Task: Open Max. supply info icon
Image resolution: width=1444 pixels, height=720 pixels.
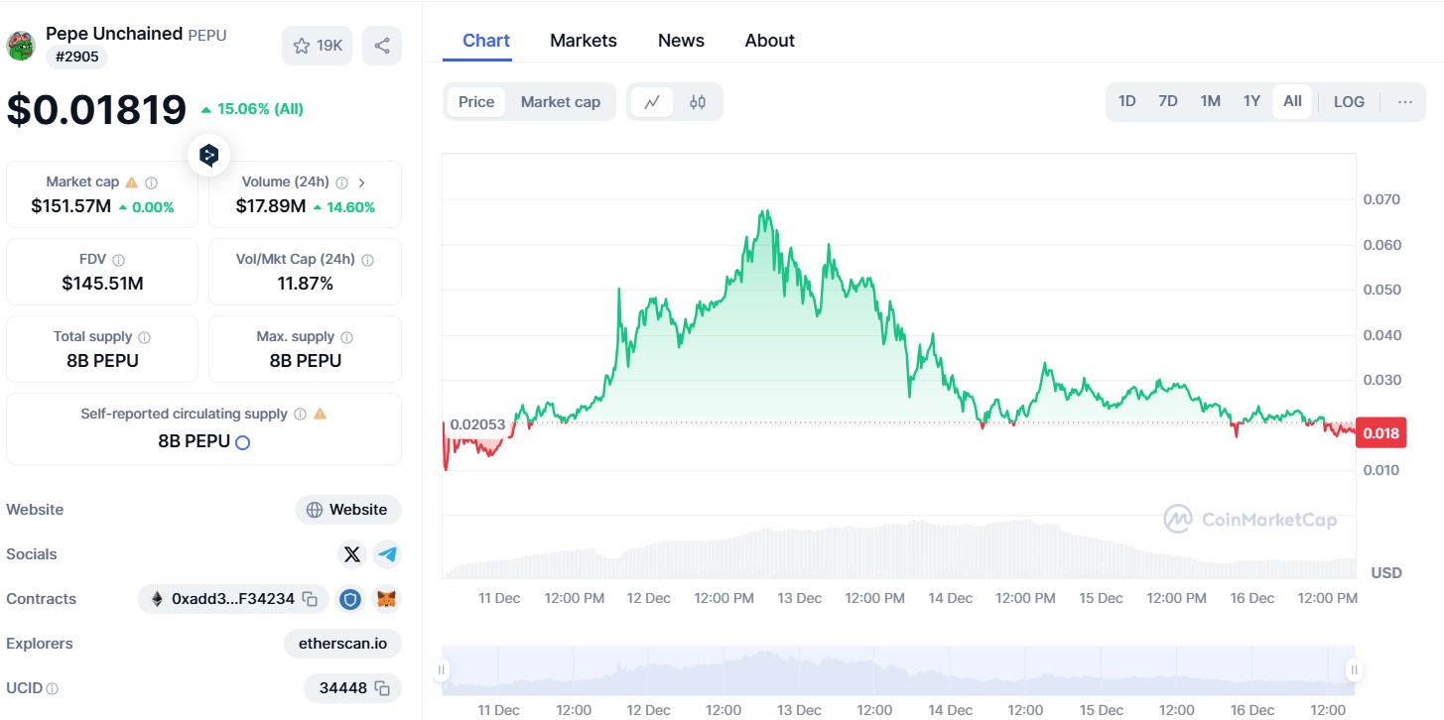Action: (x=346, y=337)
